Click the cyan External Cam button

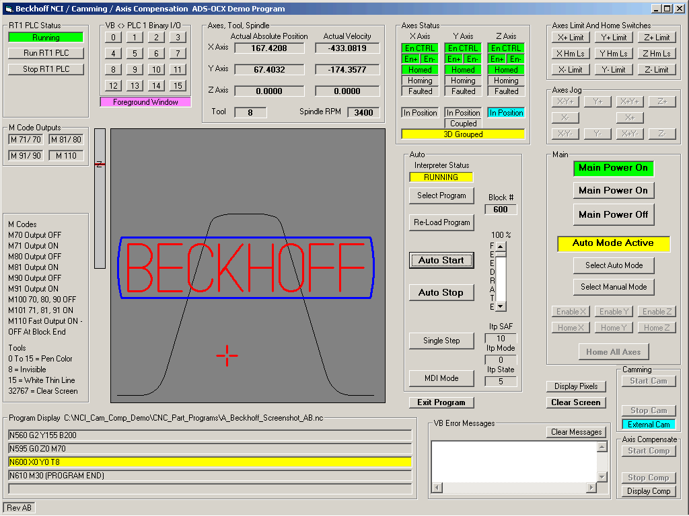(x=649, y=425)
